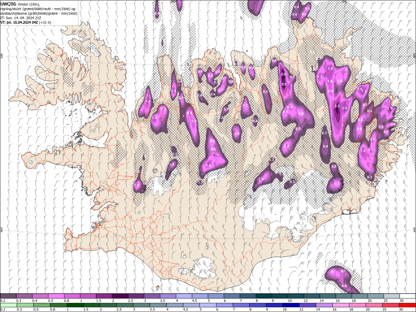Click the 'rigning/skúrir' legend description line
416x312 pixels.
pyautogui.click(x=38, y=9)
